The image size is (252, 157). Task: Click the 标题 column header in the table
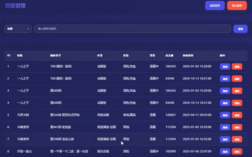(20, 55)
